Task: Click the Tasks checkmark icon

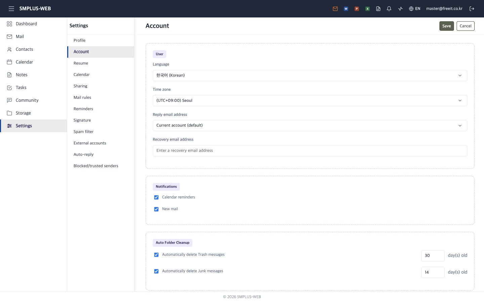Action: (x=9, y=88)
